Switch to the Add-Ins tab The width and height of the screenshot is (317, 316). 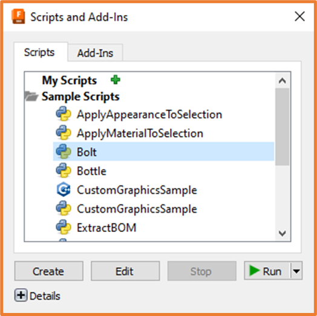click(x=95, y=53)
